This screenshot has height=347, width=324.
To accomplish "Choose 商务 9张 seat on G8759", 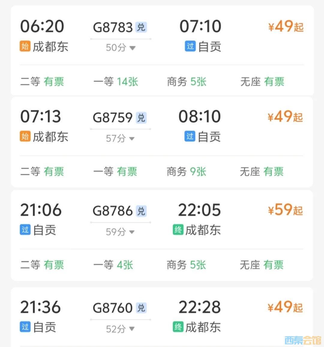I will pos(187,172).
